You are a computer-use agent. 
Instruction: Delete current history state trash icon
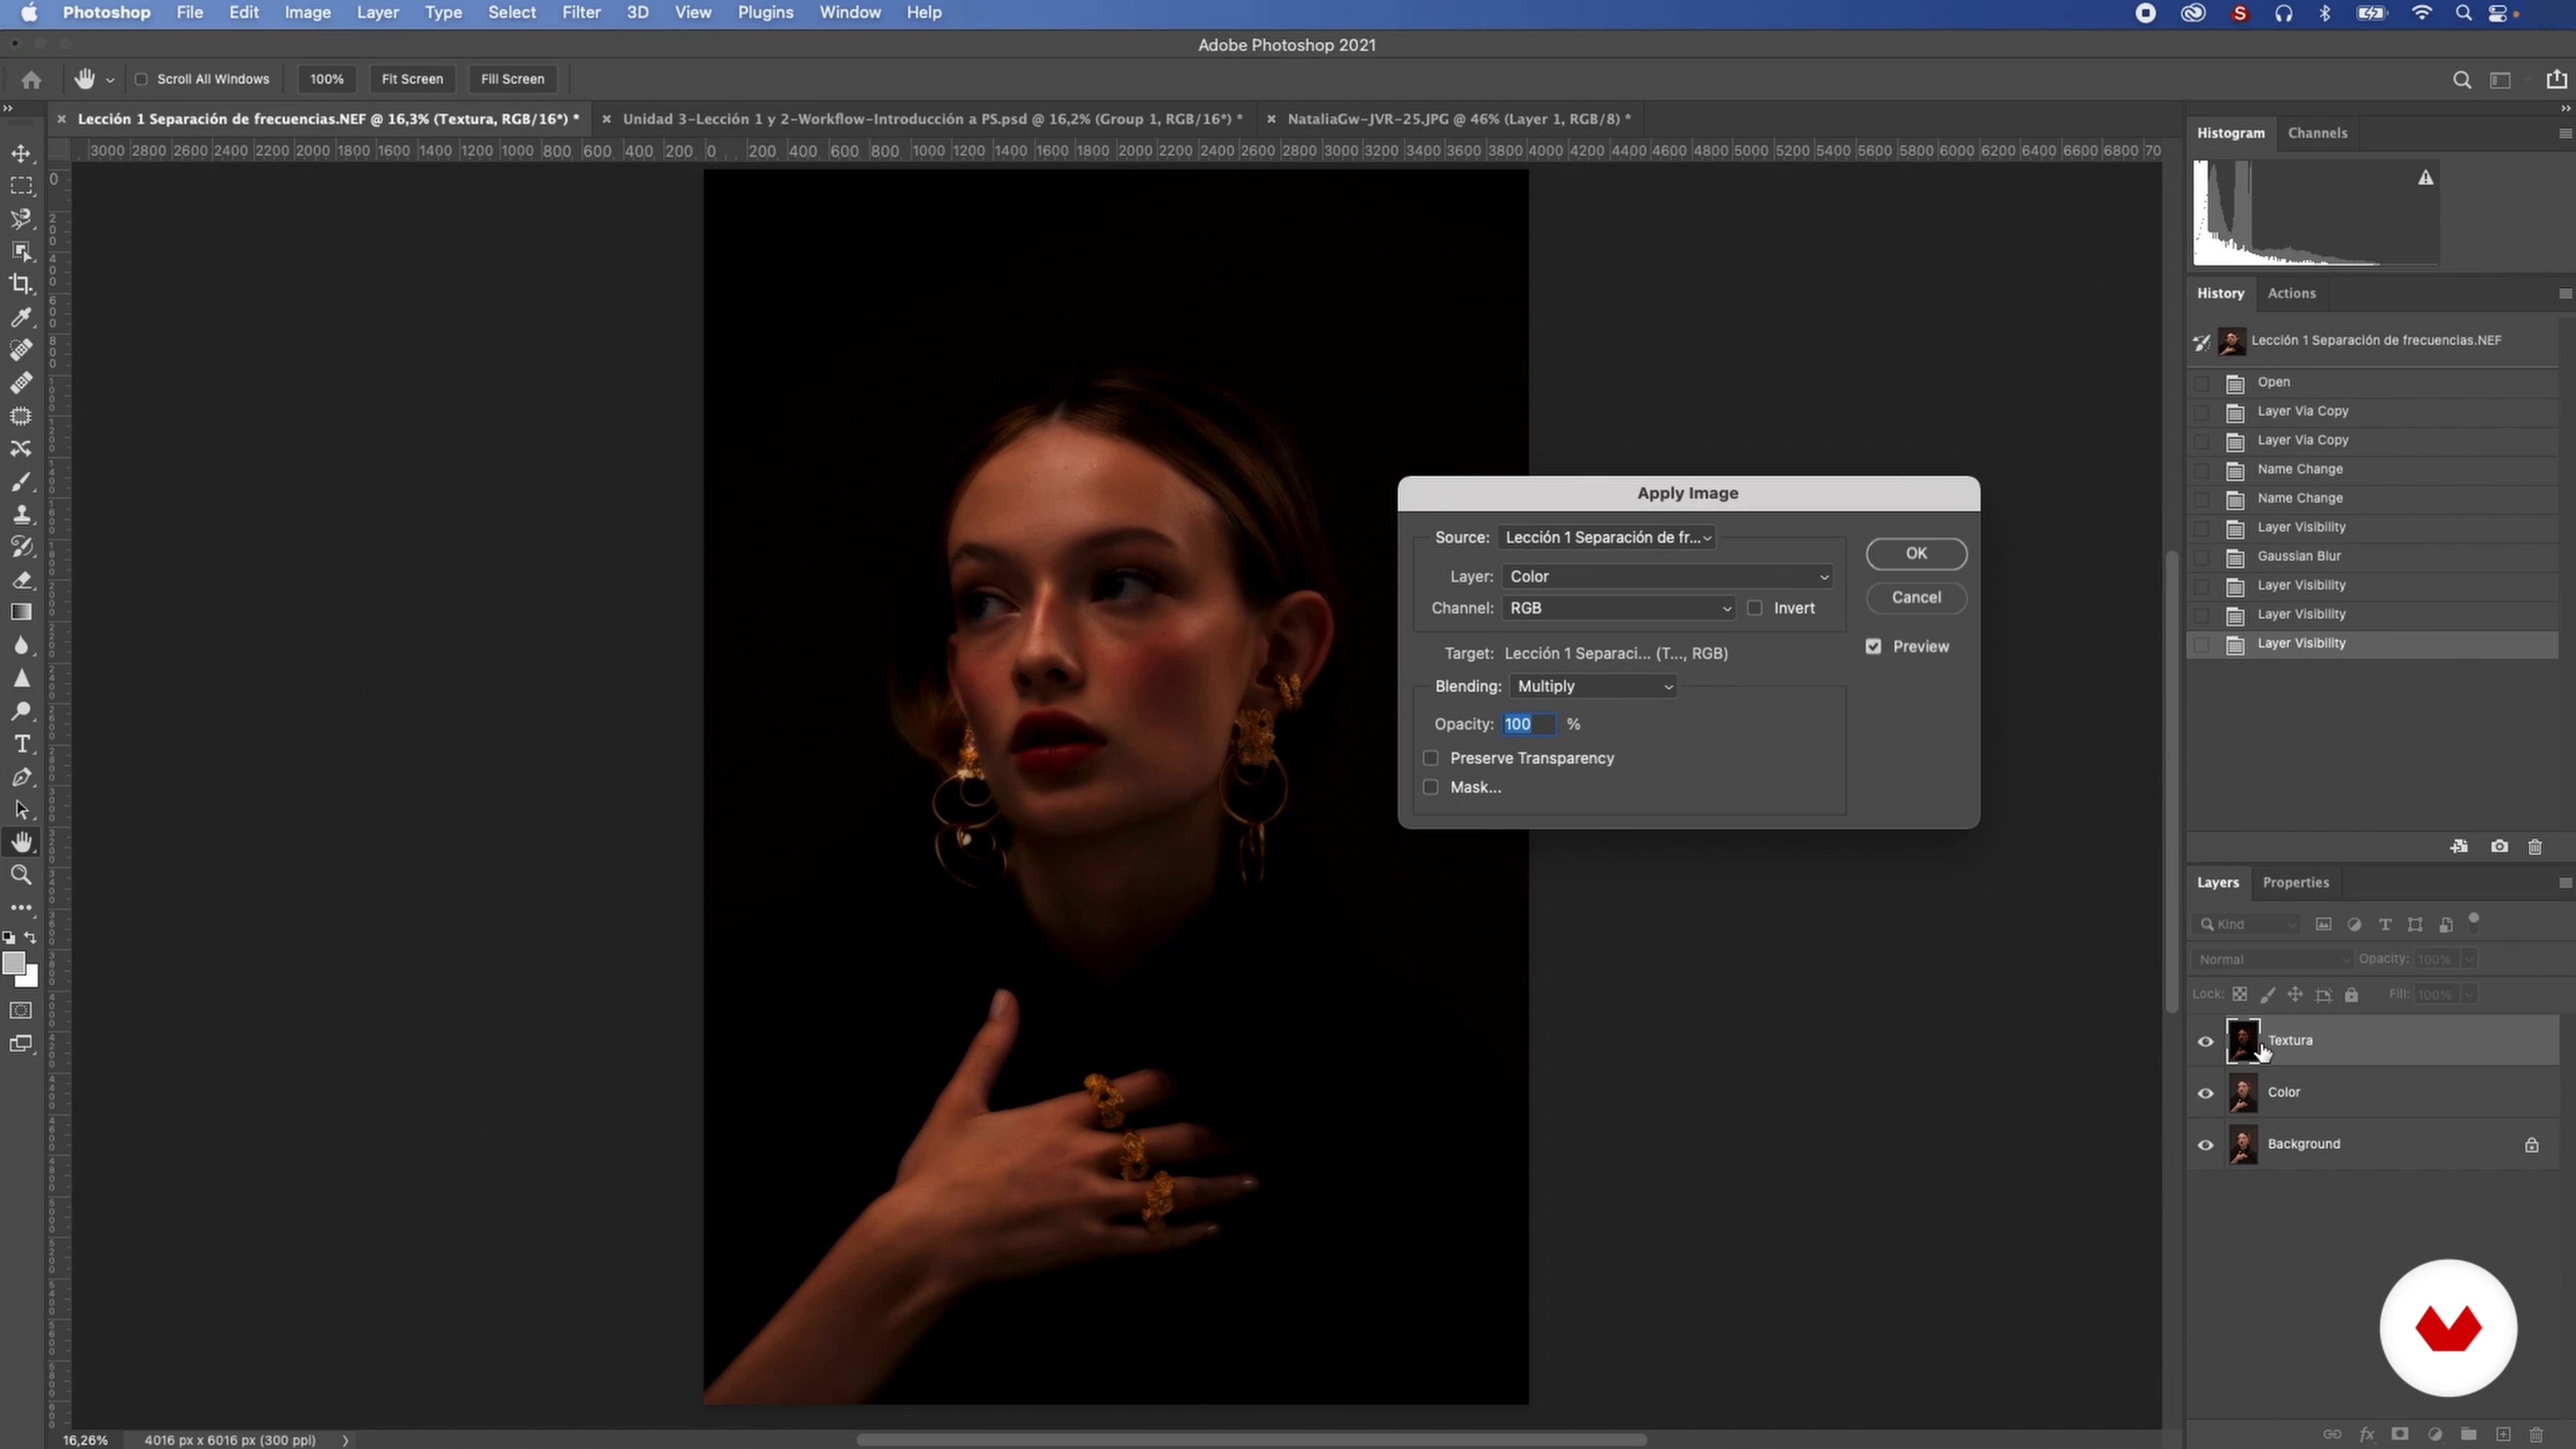[x=2535, y=846]
